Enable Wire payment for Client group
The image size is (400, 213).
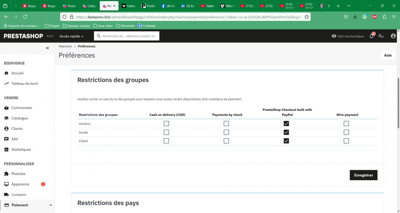point(346,141)
